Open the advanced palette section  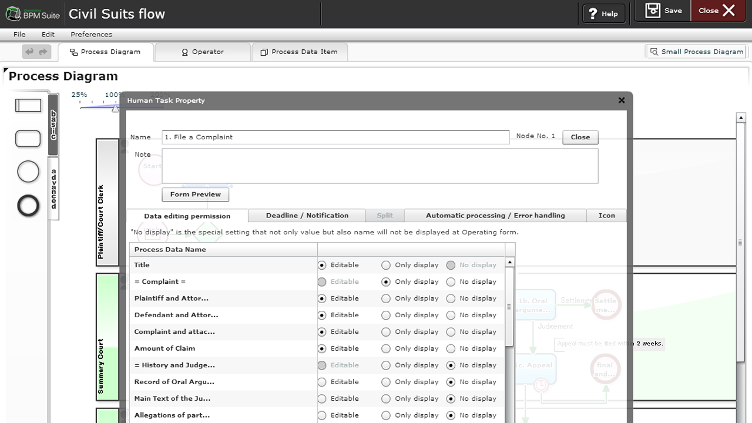(53, 189)
